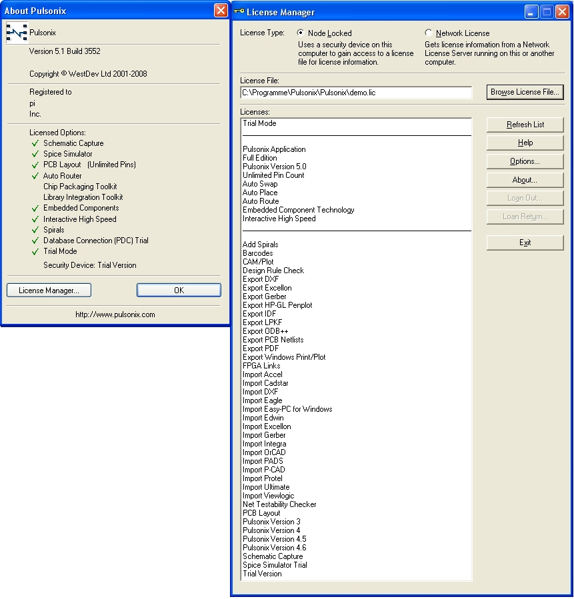Select Import Eagle entry
Screen dimensions: 574x599
point(262,400)
